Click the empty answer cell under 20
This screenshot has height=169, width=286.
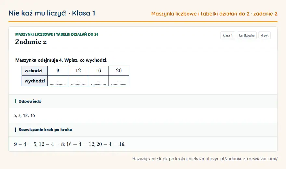point(119,81)
